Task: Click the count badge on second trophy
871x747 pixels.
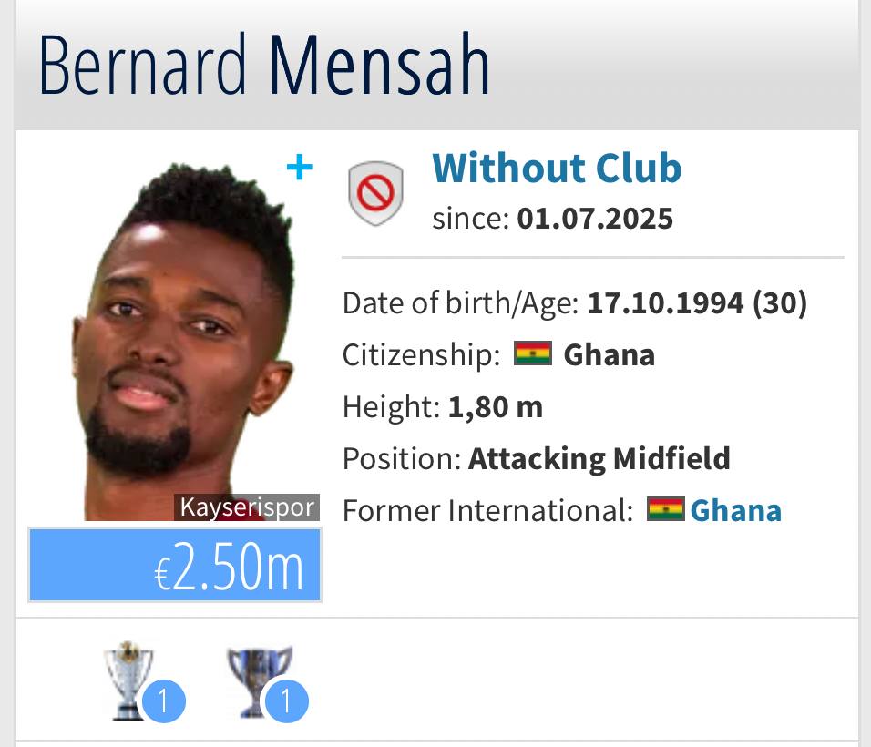Action: click(286, 701)
